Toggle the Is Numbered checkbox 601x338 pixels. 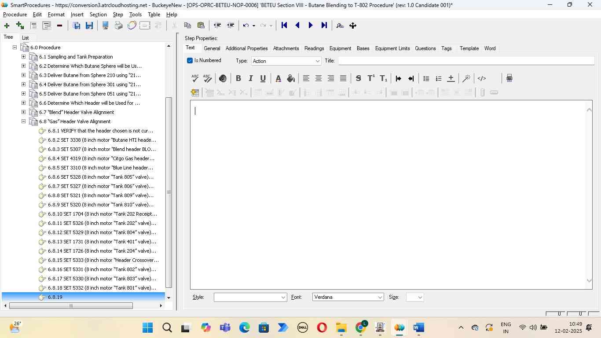coord(190,61)
